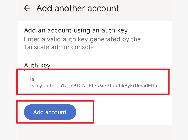Click the 'ie:' placeholder hint
This screenshot has width=188, height=140.
tap(33, 80)
